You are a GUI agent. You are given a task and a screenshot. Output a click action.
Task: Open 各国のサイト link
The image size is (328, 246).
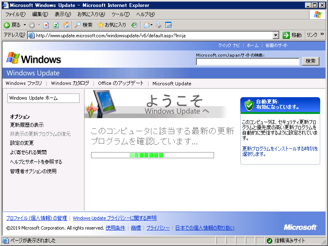(276, 46)
